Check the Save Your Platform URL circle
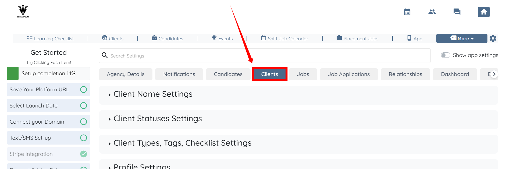 84,89
